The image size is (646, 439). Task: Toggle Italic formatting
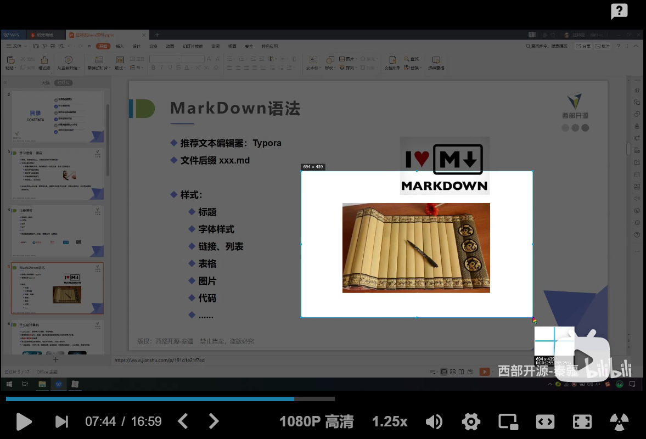click(161, 67)
